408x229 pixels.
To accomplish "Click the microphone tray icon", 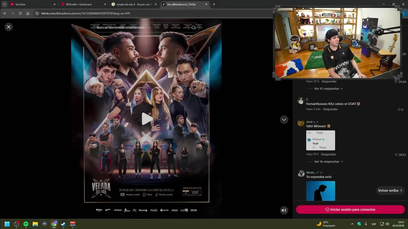I will tap(366, 224).
